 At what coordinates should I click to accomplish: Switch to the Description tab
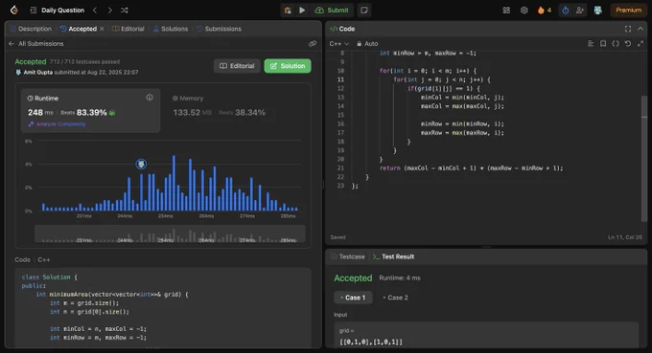(31, 29)
